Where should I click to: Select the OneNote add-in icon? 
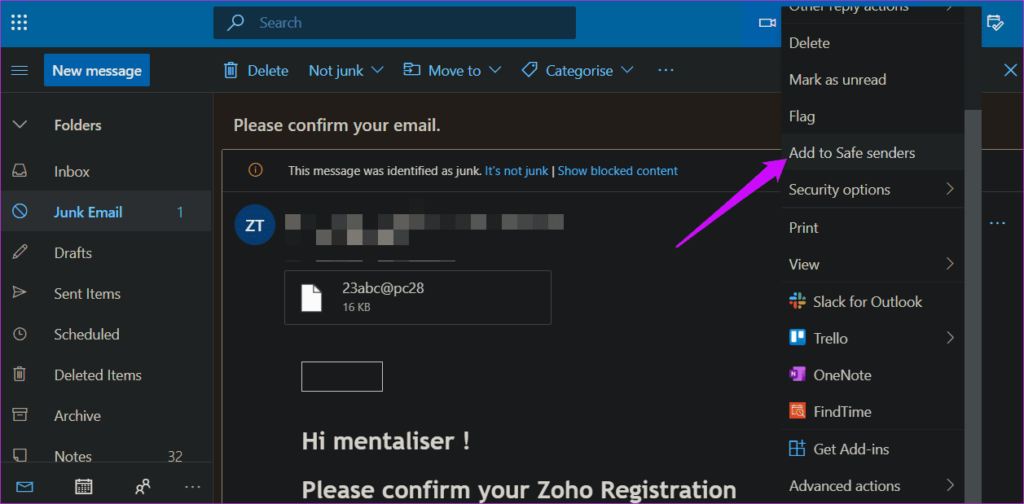(798, 375)
